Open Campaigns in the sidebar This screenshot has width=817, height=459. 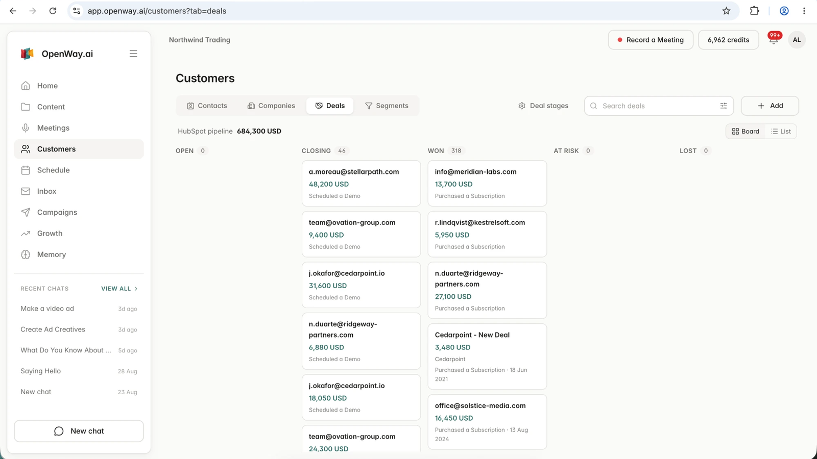coord(79,212)
